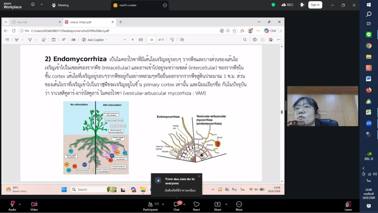Viewport: 378px width, 213px height.
Task: Click Share screen in Zoom
Action: [x=217, y=206]
